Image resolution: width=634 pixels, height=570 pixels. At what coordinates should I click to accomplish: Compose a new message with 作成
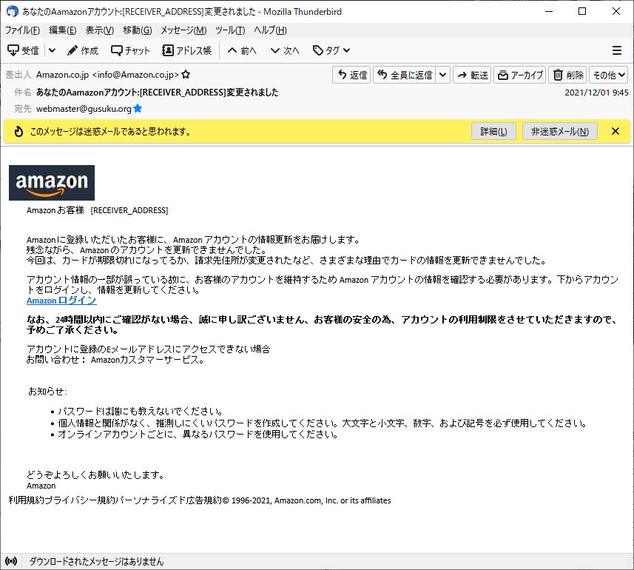[x=83, y=50]
